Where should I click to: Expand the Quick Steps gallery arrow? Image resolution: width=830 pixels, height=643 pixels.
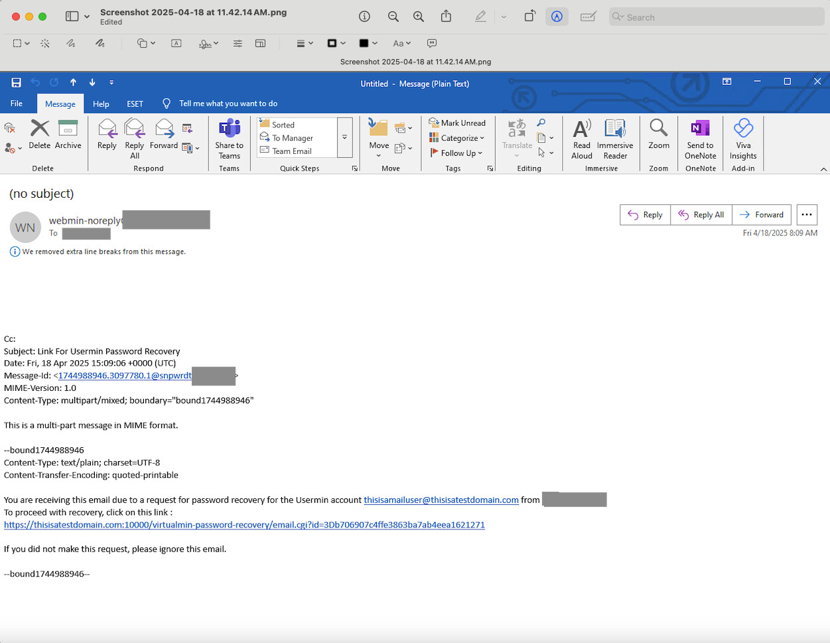pos(344,137)
